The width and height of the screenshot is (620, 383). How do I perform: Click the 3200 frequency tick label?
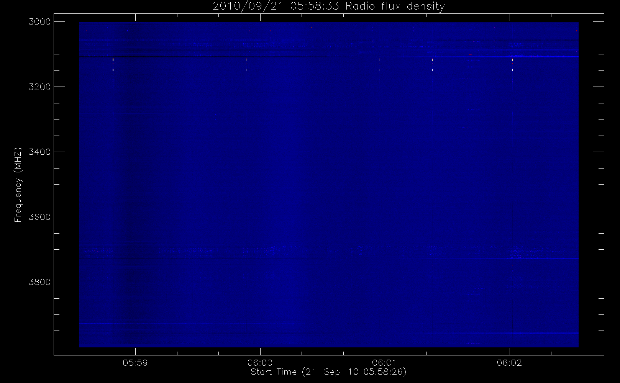(40, 87)
